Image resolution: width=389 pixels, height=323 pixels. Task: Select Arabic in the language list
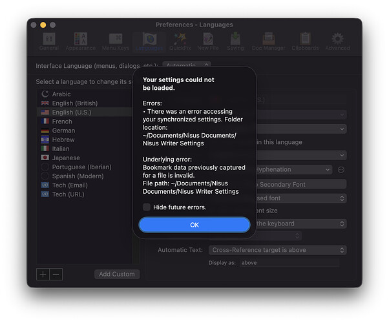point(85,94)
